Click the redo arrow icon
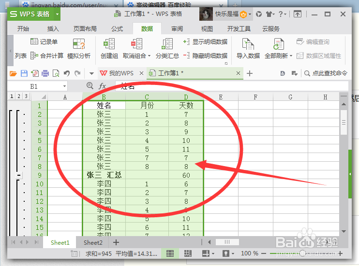Screen dimensions: 359x266 pyautogui.click(x=77, y=73)
